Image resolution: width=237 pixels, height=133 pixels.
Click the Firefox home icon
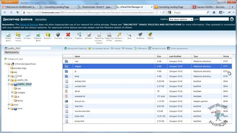pos(214,13)
